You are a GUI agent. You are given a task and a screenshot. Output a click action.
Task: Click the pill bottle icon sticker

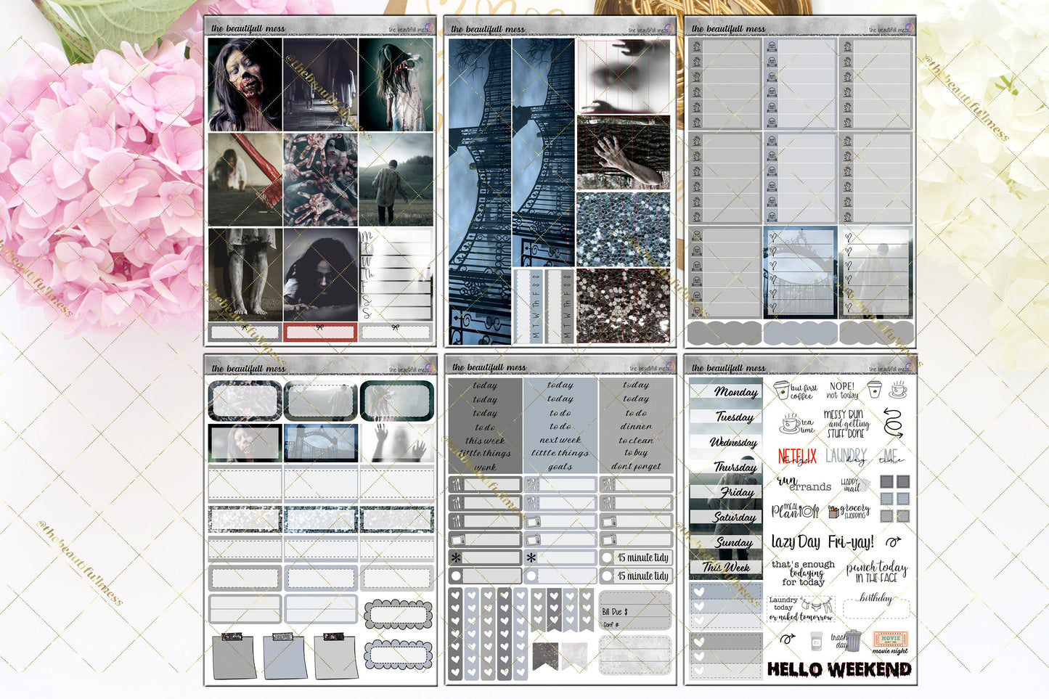coord(817,642)
